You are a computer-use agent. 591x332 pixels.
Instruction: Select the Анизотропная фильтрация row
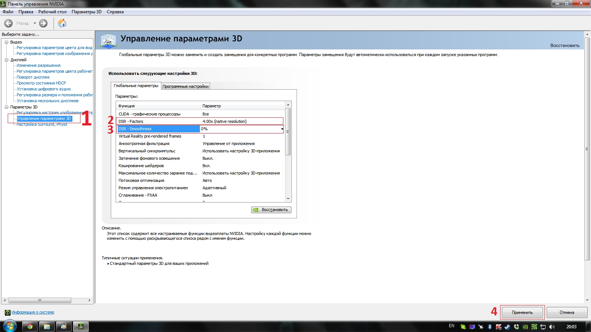click(200, 143)
